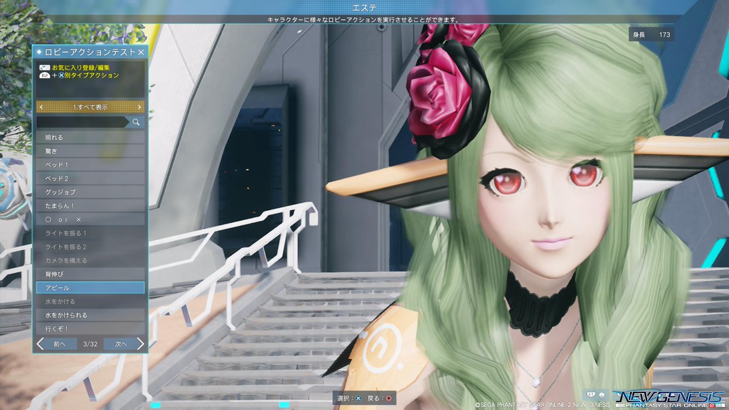The image size is (729, 410).
Task: Click the right page arrow chevron
Action: click(140, 344)
